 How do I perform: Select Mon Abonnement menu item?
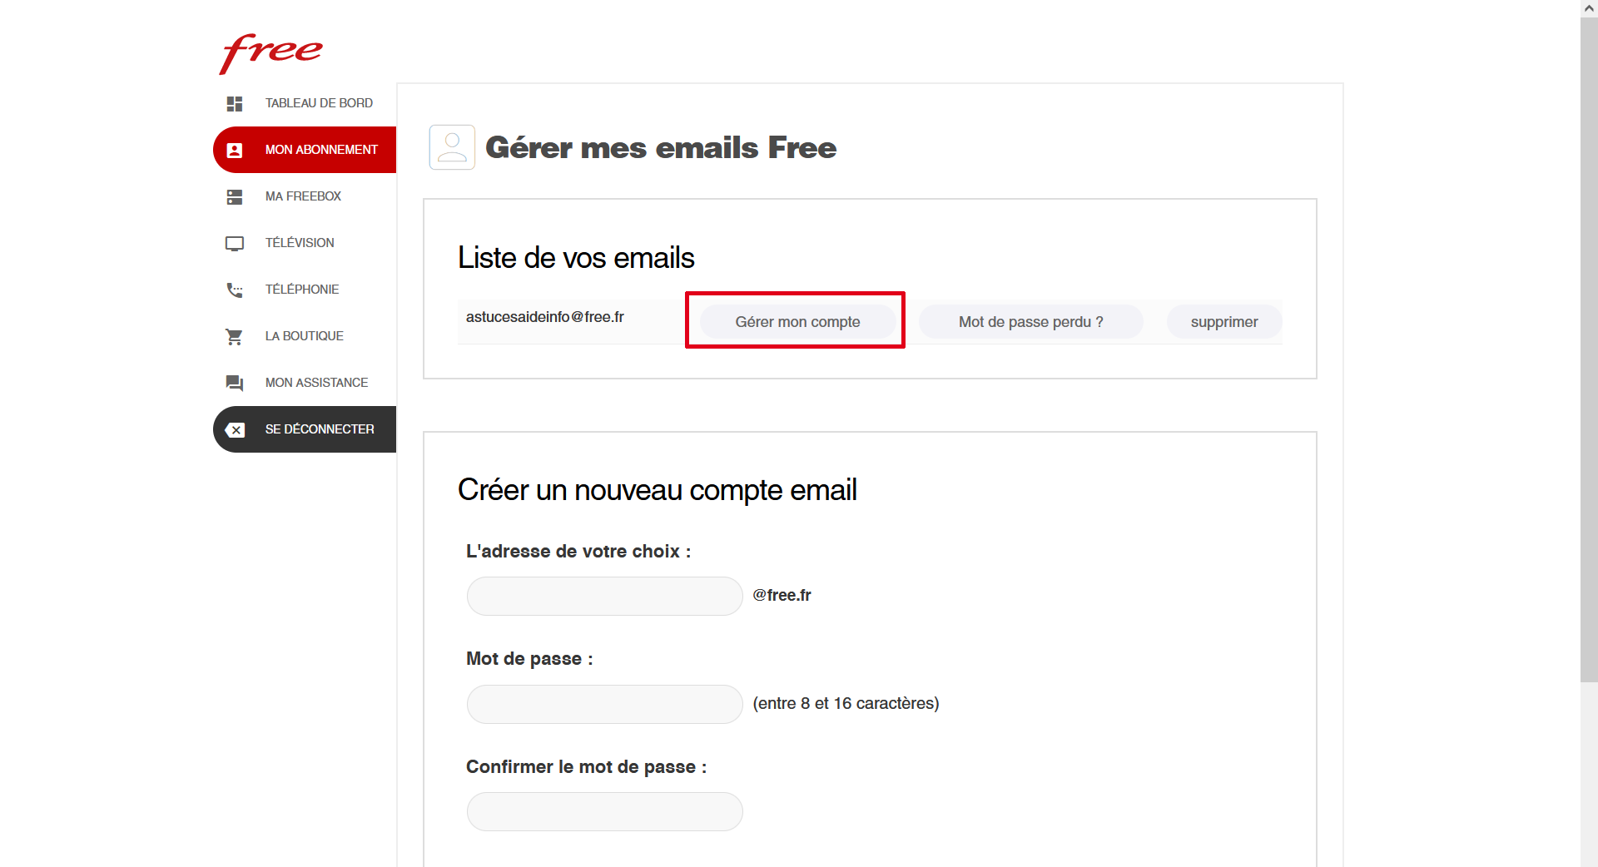[305, 150]
